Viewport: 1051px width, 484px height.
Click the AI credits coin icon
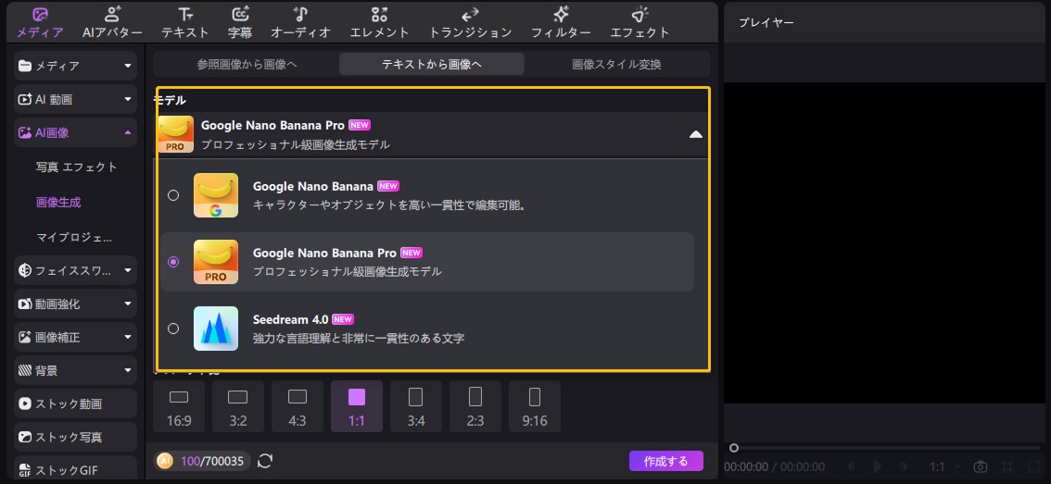(165, 461)
